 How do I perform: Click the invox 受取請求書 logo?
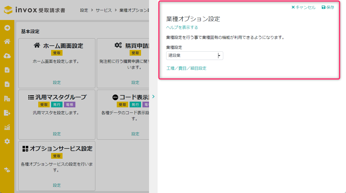click(34, 9)
